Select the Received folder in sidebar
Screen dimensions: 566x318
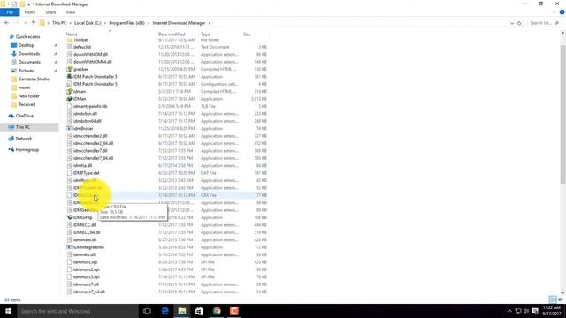tap(27, 104)
